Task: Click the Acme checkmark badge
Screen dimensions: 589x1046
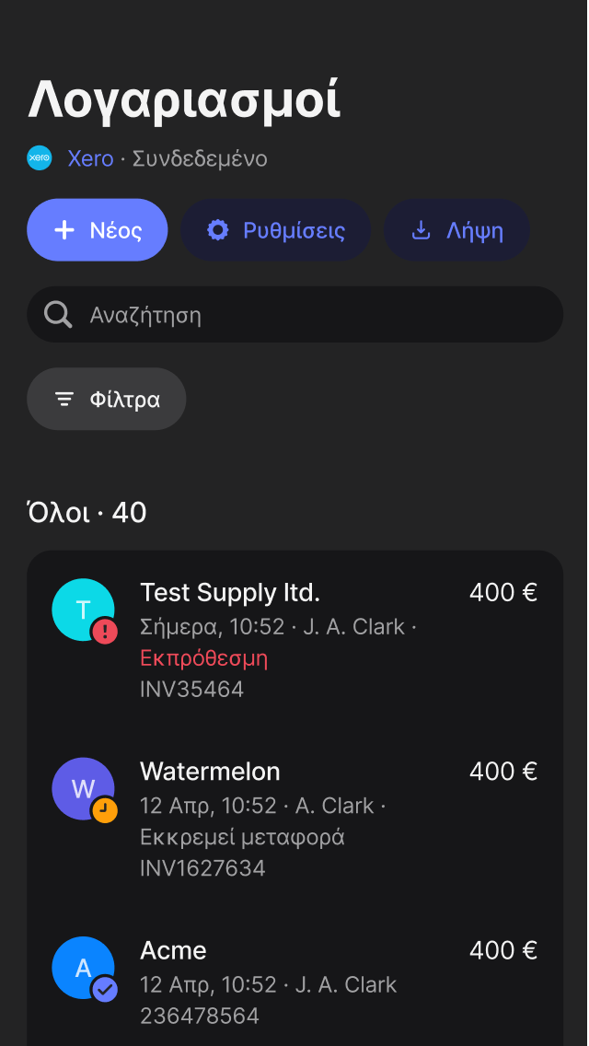Action: [x=105, y=989]
